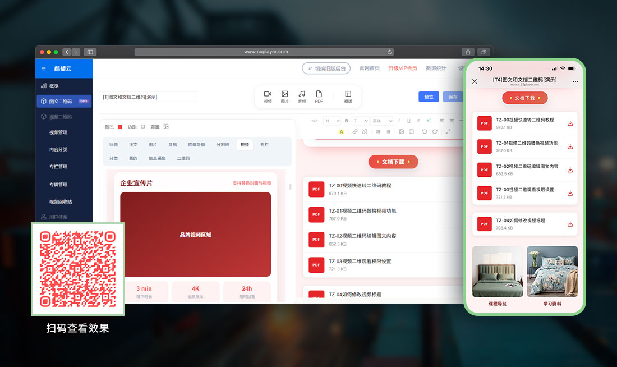Toggle underline formatting in editor
The height and width of the screenshot is (367, 617).
(x=409, y=121)
